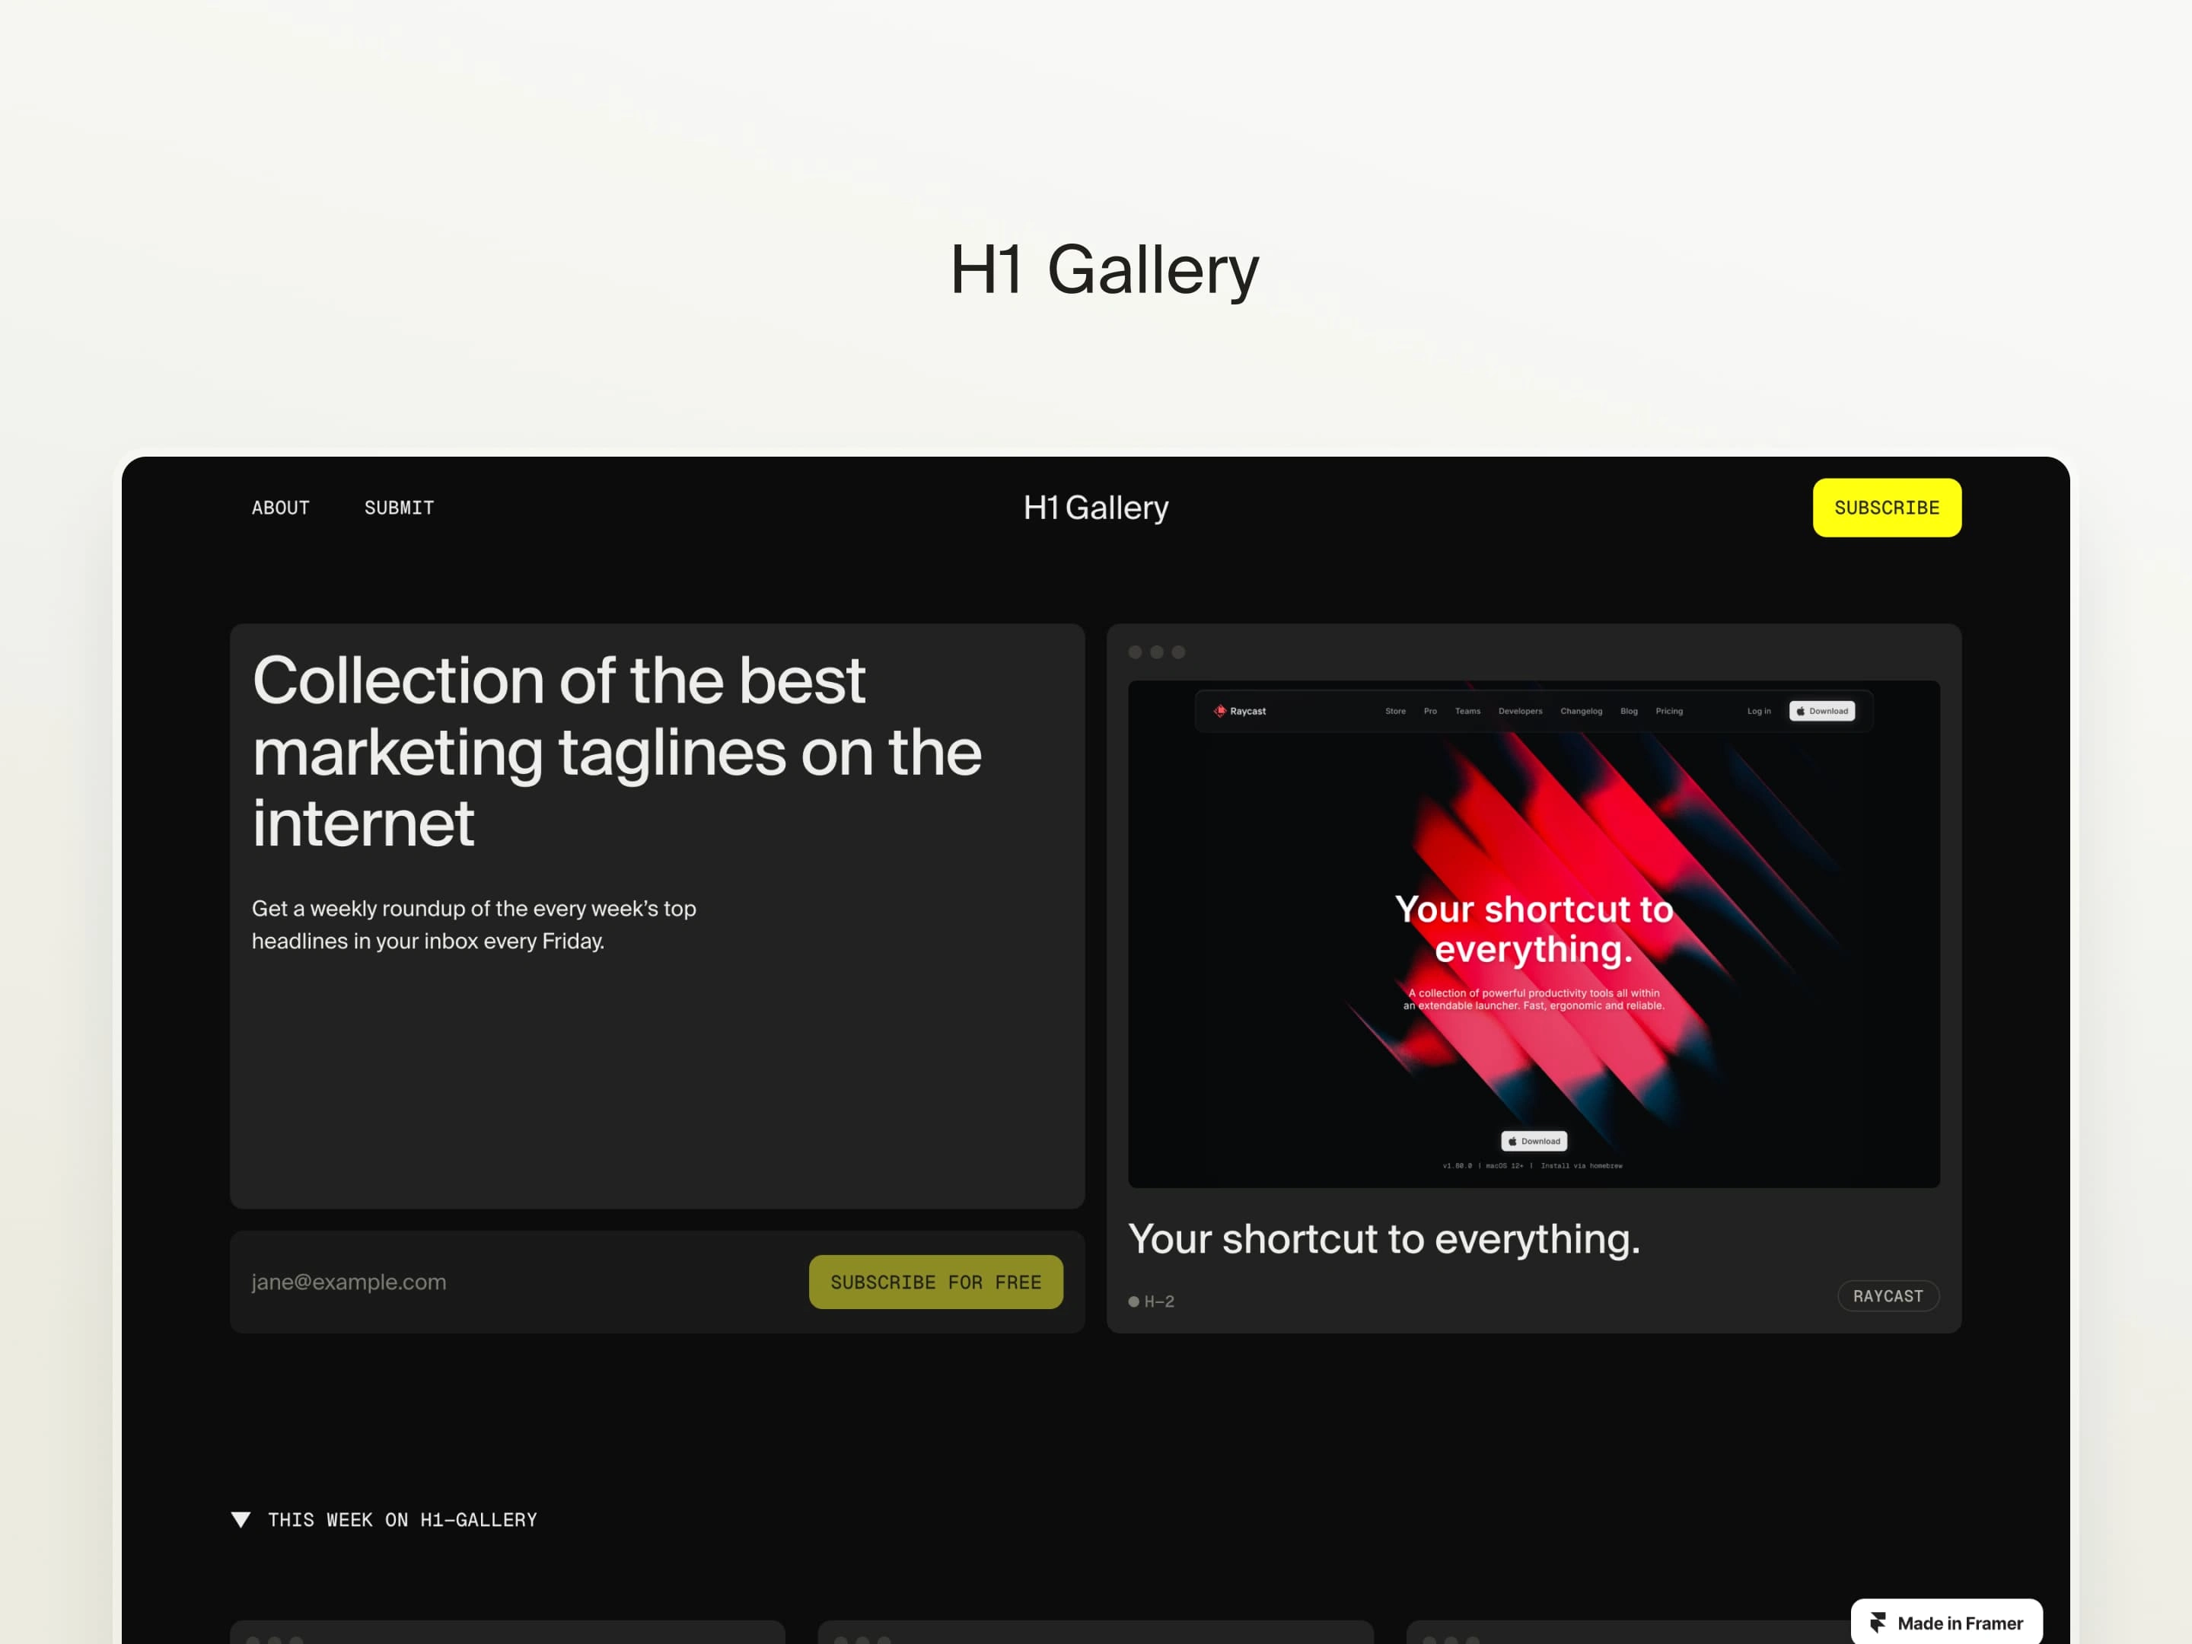Click Changelog in Raycast screenshot nav

point(1581,711)
